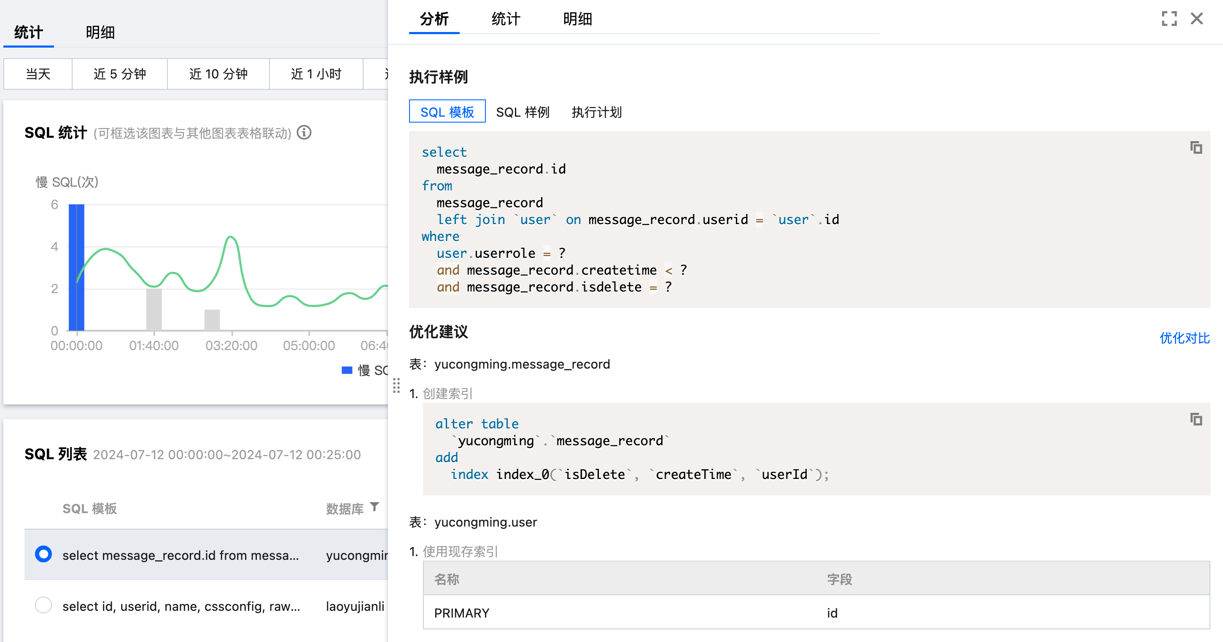The width and height of the screenshot is (1223, 642).
Task: Open the 优化对比 comparison link
Action: pyautogui.click(x=1184, y=339)
